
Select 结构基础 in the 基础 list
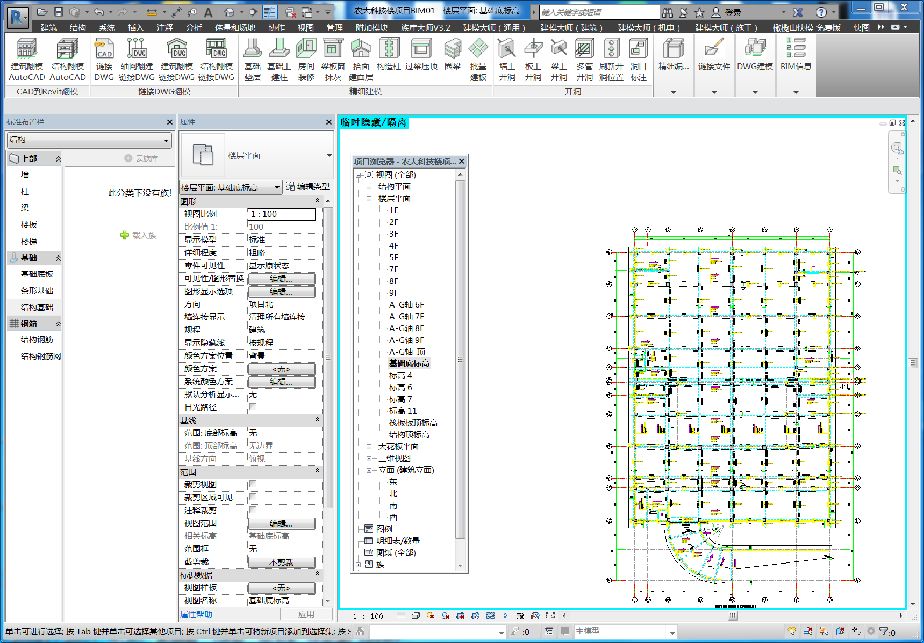coord(37,308)
